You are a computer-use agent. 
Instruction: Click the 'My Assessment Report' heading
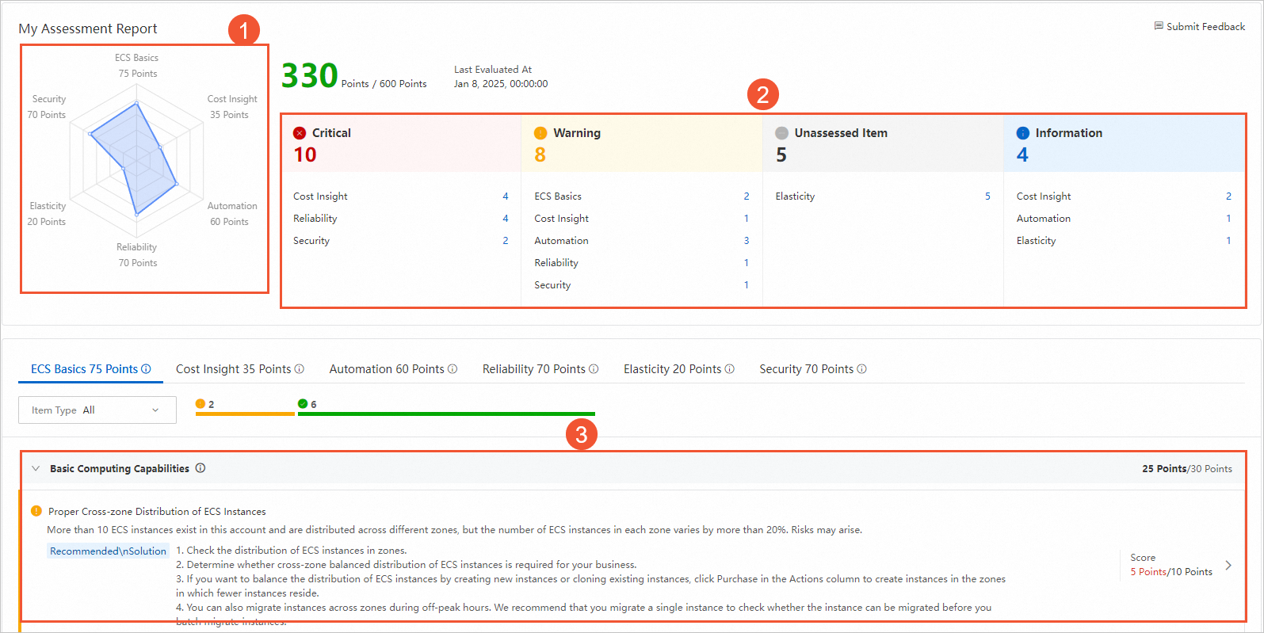click(88, 29)
